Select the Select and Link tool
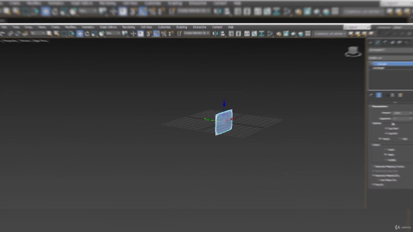413x232 pixels. click(10, 34)
